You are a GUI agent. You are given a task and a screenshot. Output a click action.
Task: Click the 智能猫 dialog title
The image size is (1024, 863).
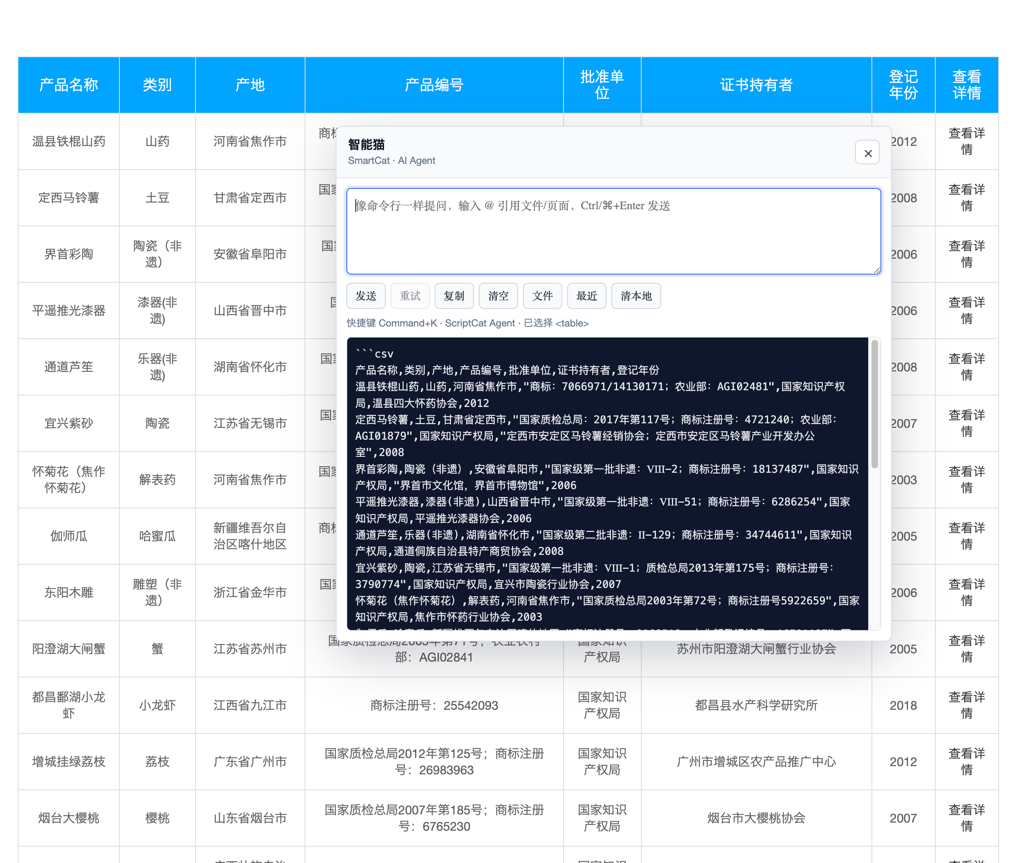(x=366, y=144)
